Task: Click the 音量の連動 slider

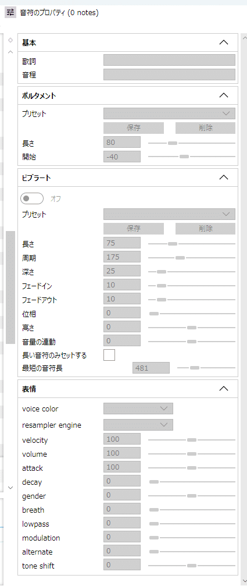Action: coord(192,341)
